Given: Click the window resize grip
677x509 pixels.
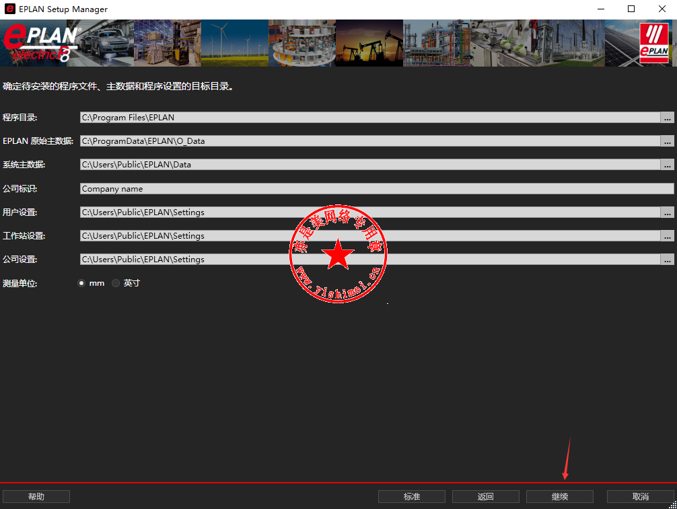Looking at the screenshot, I should point(673,505).
